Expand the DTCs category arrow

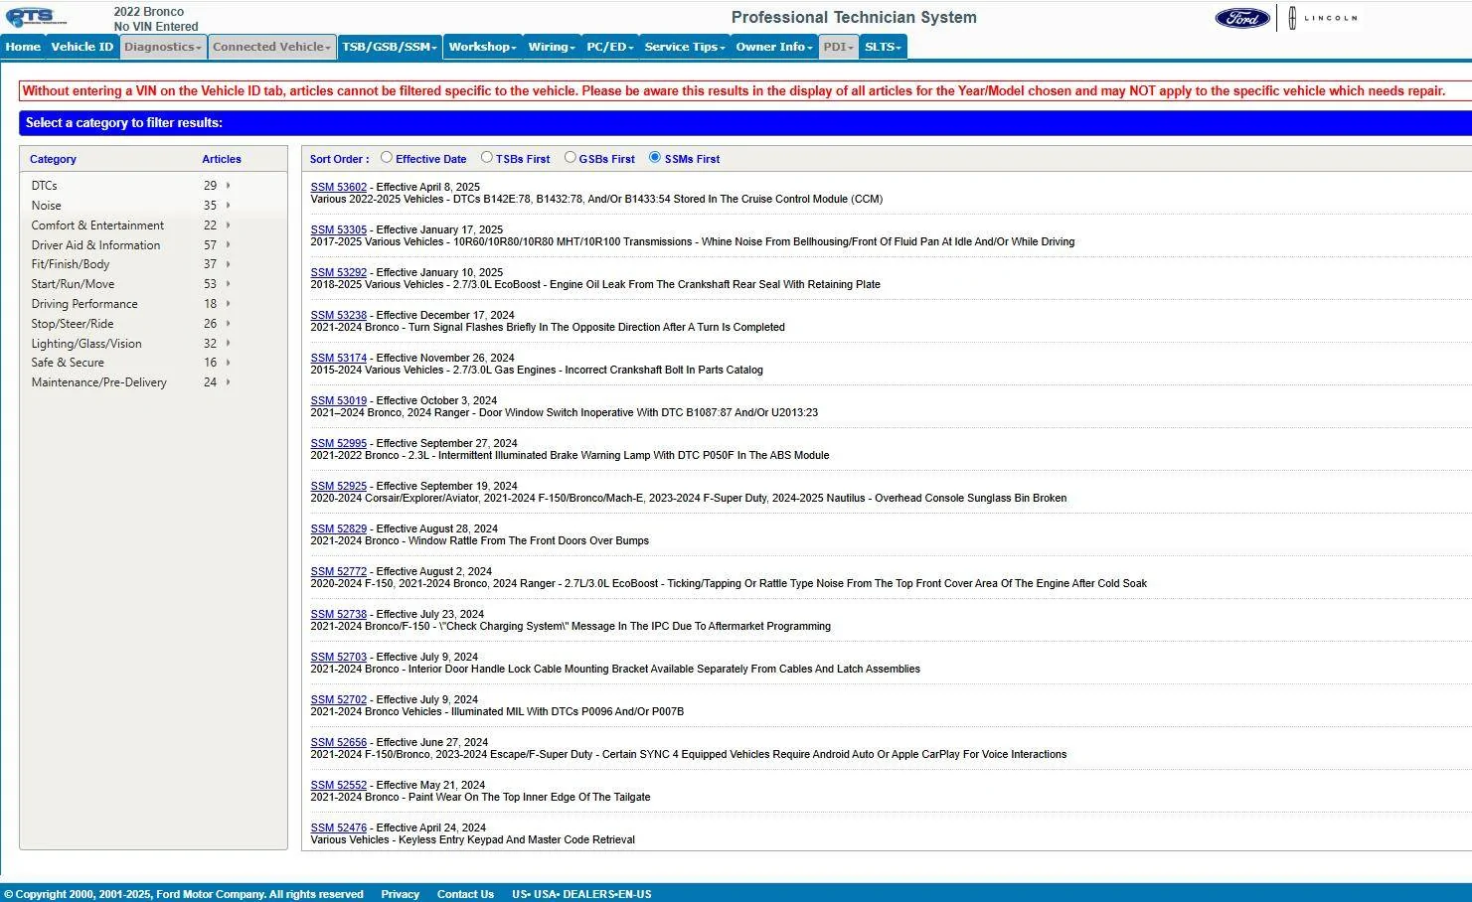[229, 186]
